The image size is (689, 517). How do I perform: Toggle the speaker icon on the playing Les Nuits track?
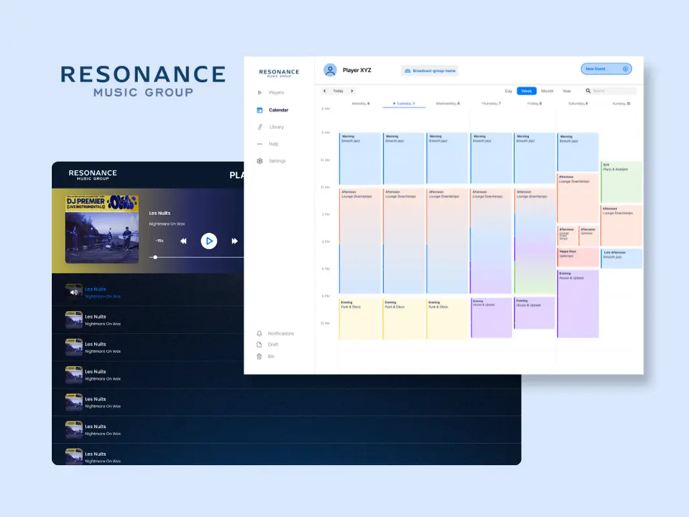coord(73,291)
